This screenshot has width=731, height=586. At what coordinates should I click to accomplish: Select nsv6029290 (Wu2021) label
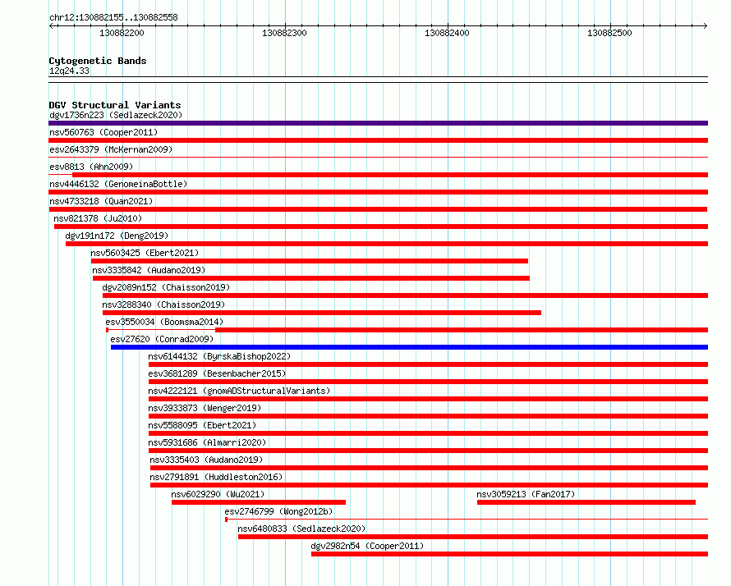tap(218, 494)
